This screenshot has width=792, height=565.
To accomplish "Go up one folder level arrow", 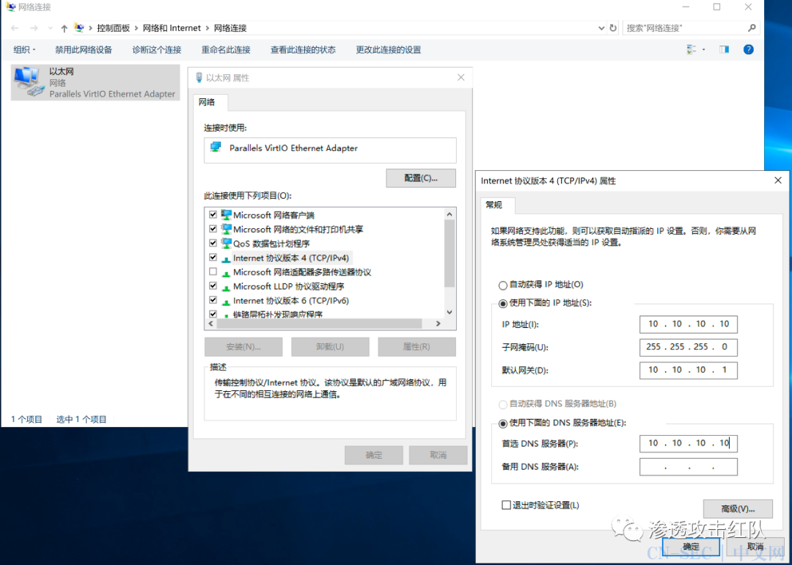I will click(64, 29).
